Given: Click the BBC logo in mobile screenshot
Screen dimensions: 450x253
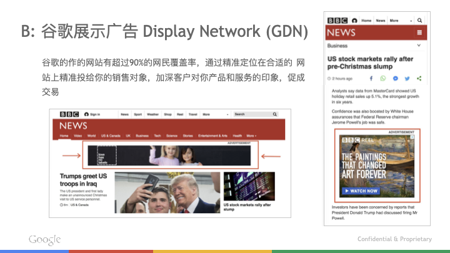Looking at the screenshot, I should 337,21.
